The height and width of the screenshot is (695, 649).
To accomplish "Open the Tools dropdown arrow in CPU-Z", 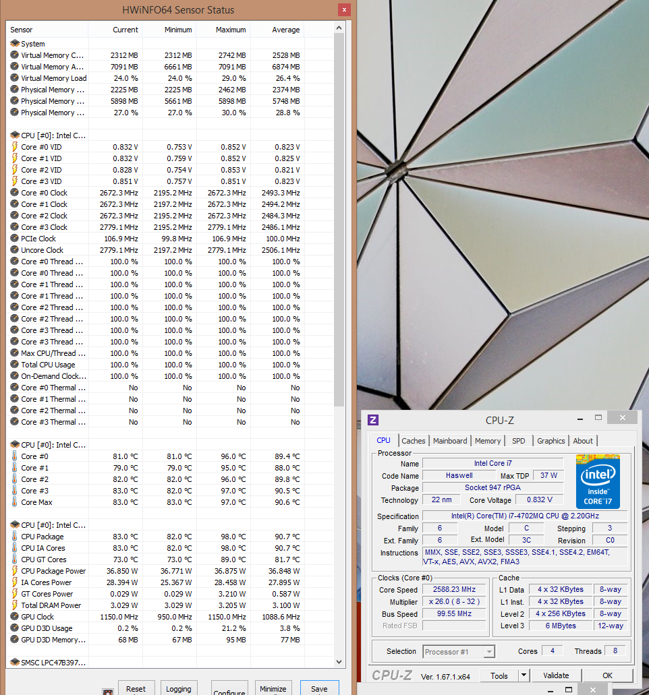I will [x=524, y=675].
